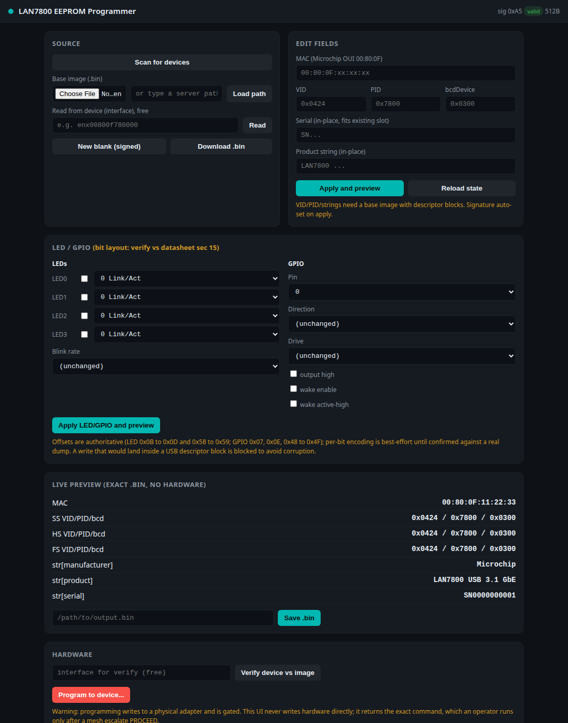Click the Scan for devices button

162,62
